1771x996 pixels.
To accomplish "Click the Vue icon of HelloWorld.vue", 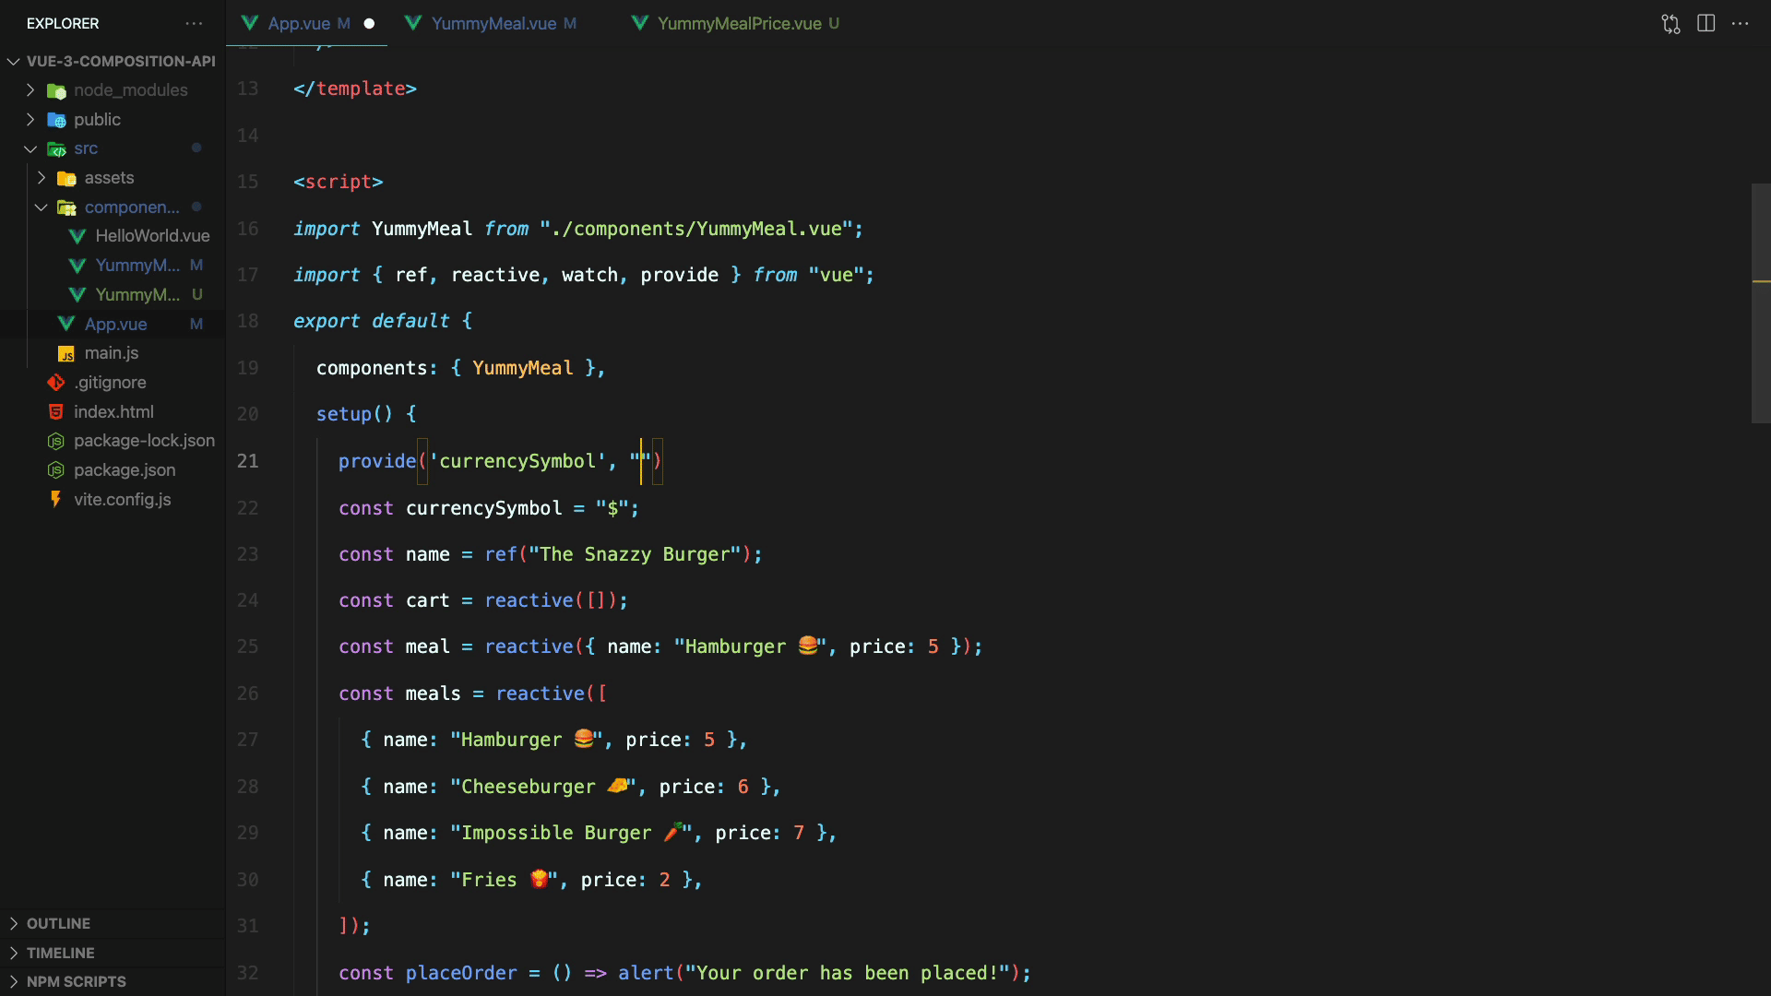I will [x=77, y=236].
